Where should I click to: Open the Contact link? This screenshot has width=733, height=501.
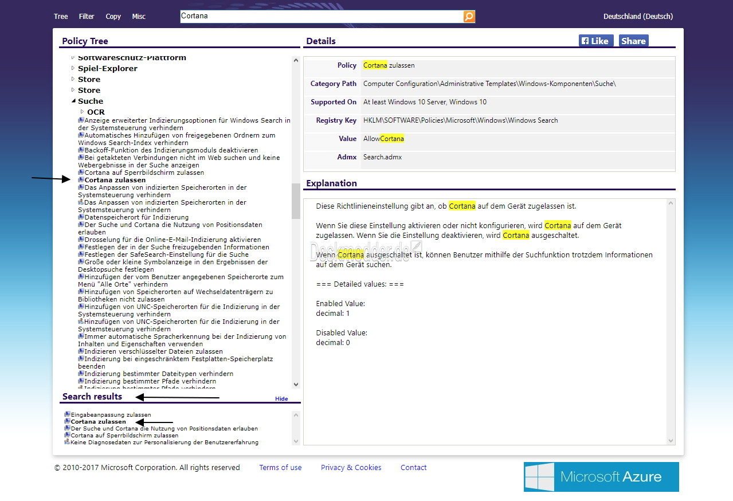pyautogui.click(x=413, y=468)
